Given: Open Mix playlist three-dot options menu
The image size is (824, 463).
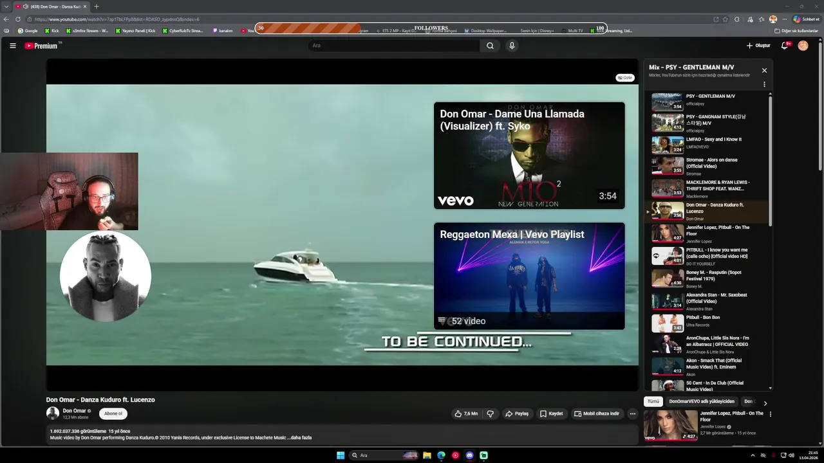Looking at the screenshot, I should tap(764, 84).
